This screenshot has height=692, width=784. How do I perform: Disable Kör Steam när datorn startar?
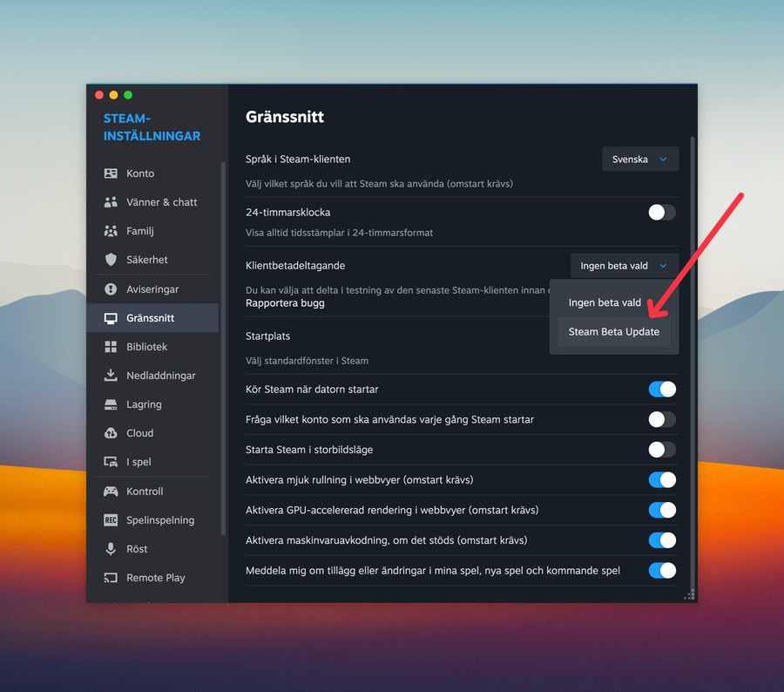click(x=661, y=390)
